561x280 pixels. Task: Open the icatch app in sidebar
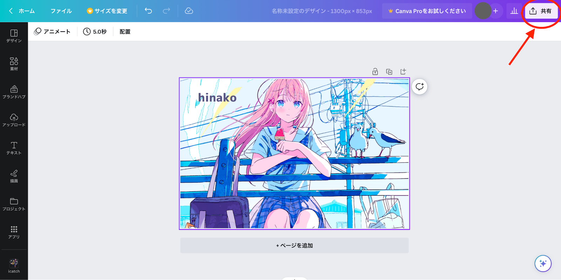click(14, 266)
